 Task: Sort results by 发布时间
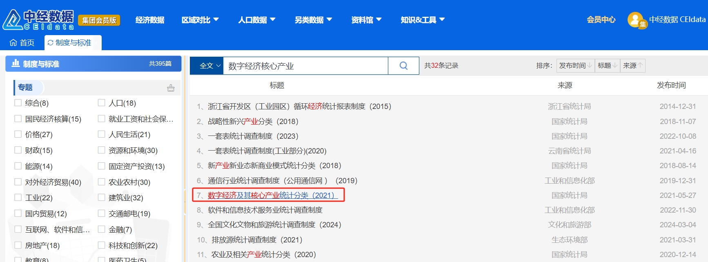pos(576,66)
